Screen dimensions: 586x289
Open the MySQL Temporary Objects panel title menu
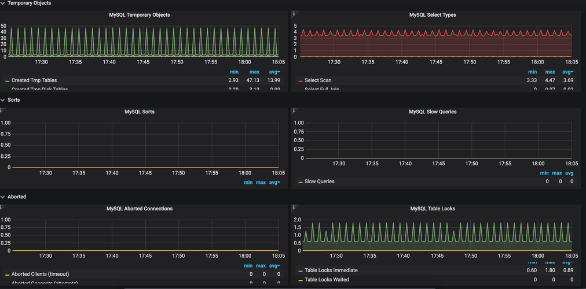[140, 15]
